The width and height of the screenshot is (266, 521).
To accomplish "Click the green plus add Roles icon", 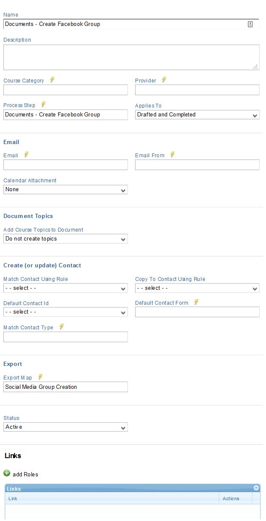I will (7, 473).
